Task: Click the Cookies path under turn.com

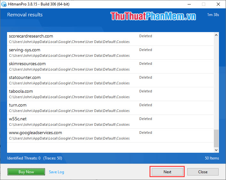Action: (69, 111)
